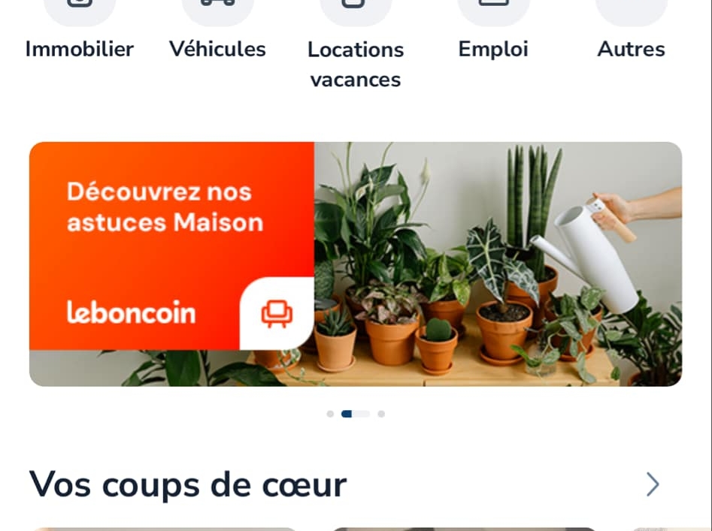712x531 pixels.
Task: Choose the Véhicules text label
Action: (x=217, y=49)
